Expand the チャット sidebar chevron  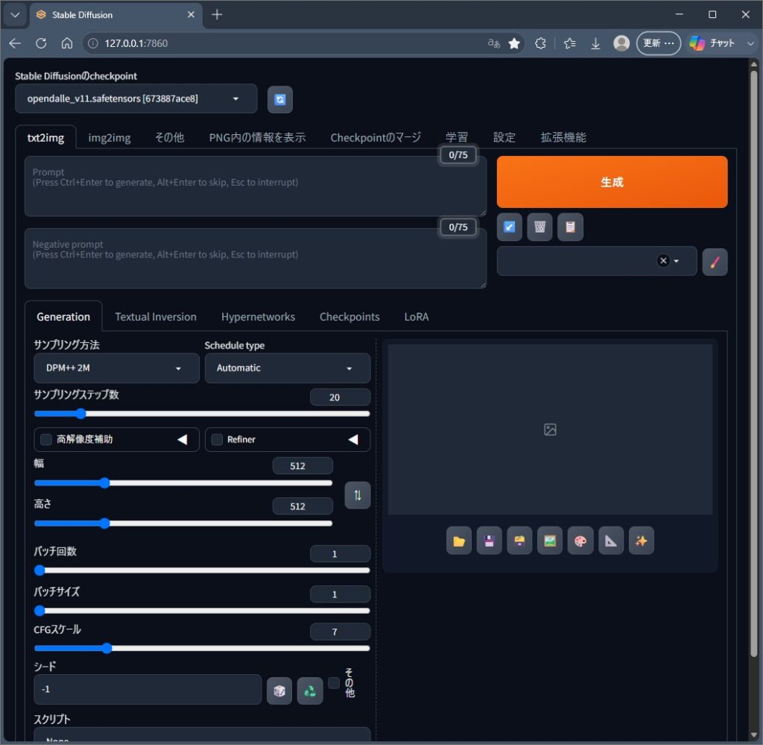click(750, 43)
